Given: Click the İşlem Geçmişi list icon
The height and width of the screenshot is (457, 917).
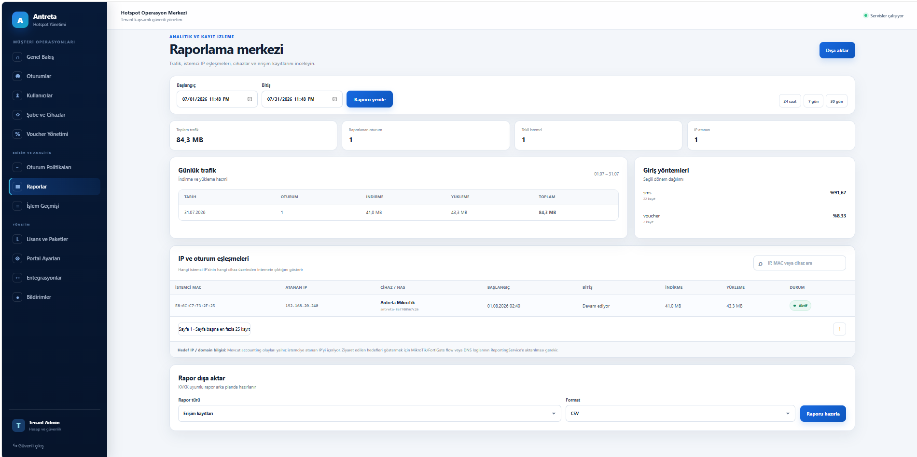Looking at the screenshot, I should (x=18, y=206).
